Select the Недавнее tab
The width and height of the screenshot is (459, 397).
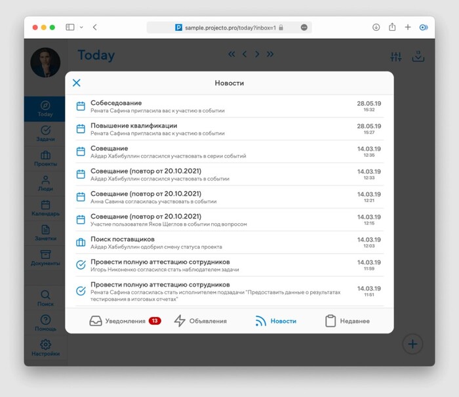pyautogui.click(x=348, y=321)
